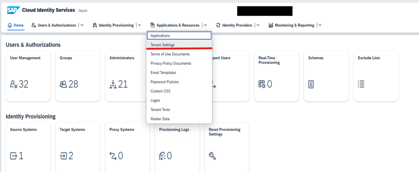Viewport: 419px width, 172px height.
Task: Select Tenant Settings from the menu
Action: point(163,45)
